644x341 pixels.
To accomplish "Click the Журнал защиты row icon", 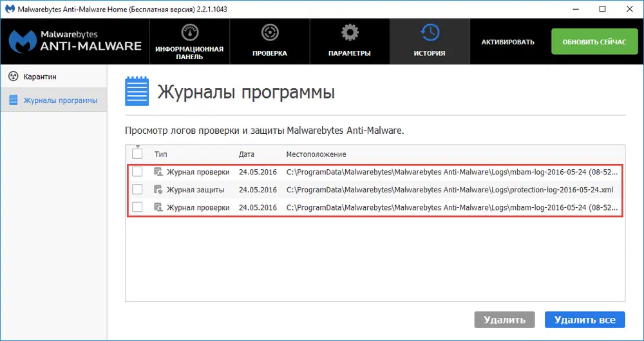I will pos(158,190).
